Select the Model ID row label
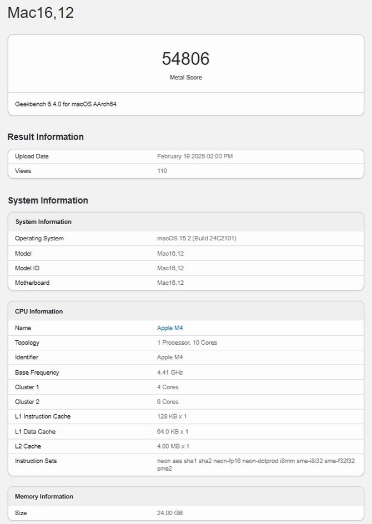The height and width of the screenshot is (524, 372). [x=27, y=268]
